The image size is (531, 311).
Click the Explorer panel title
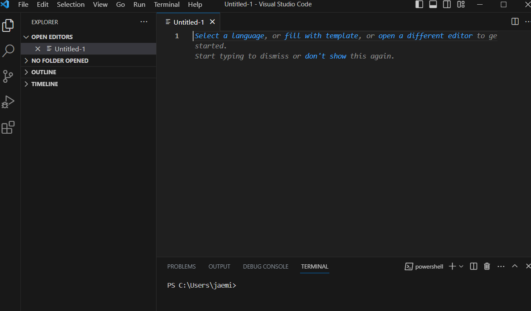click(45, 22)
